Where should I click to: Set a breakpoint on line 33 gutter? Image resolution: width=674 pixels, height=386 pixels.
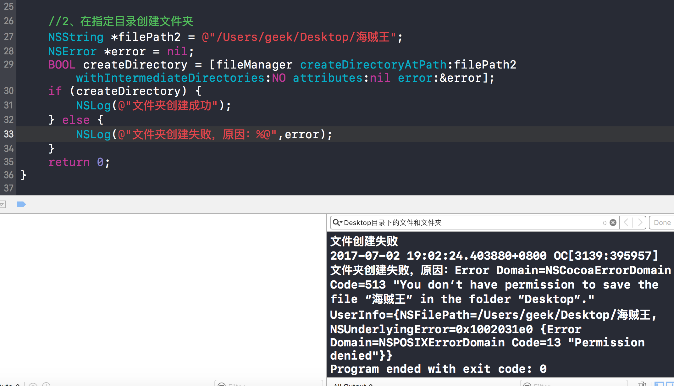pos(9,134)
